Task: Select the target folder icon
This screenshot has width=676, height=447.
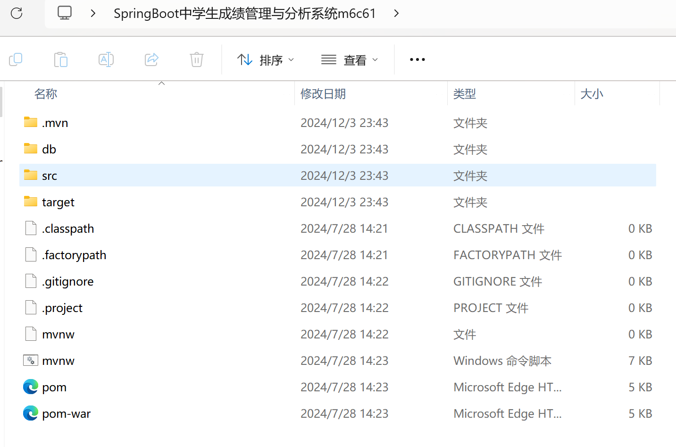Action: click(x=31, y=202)
